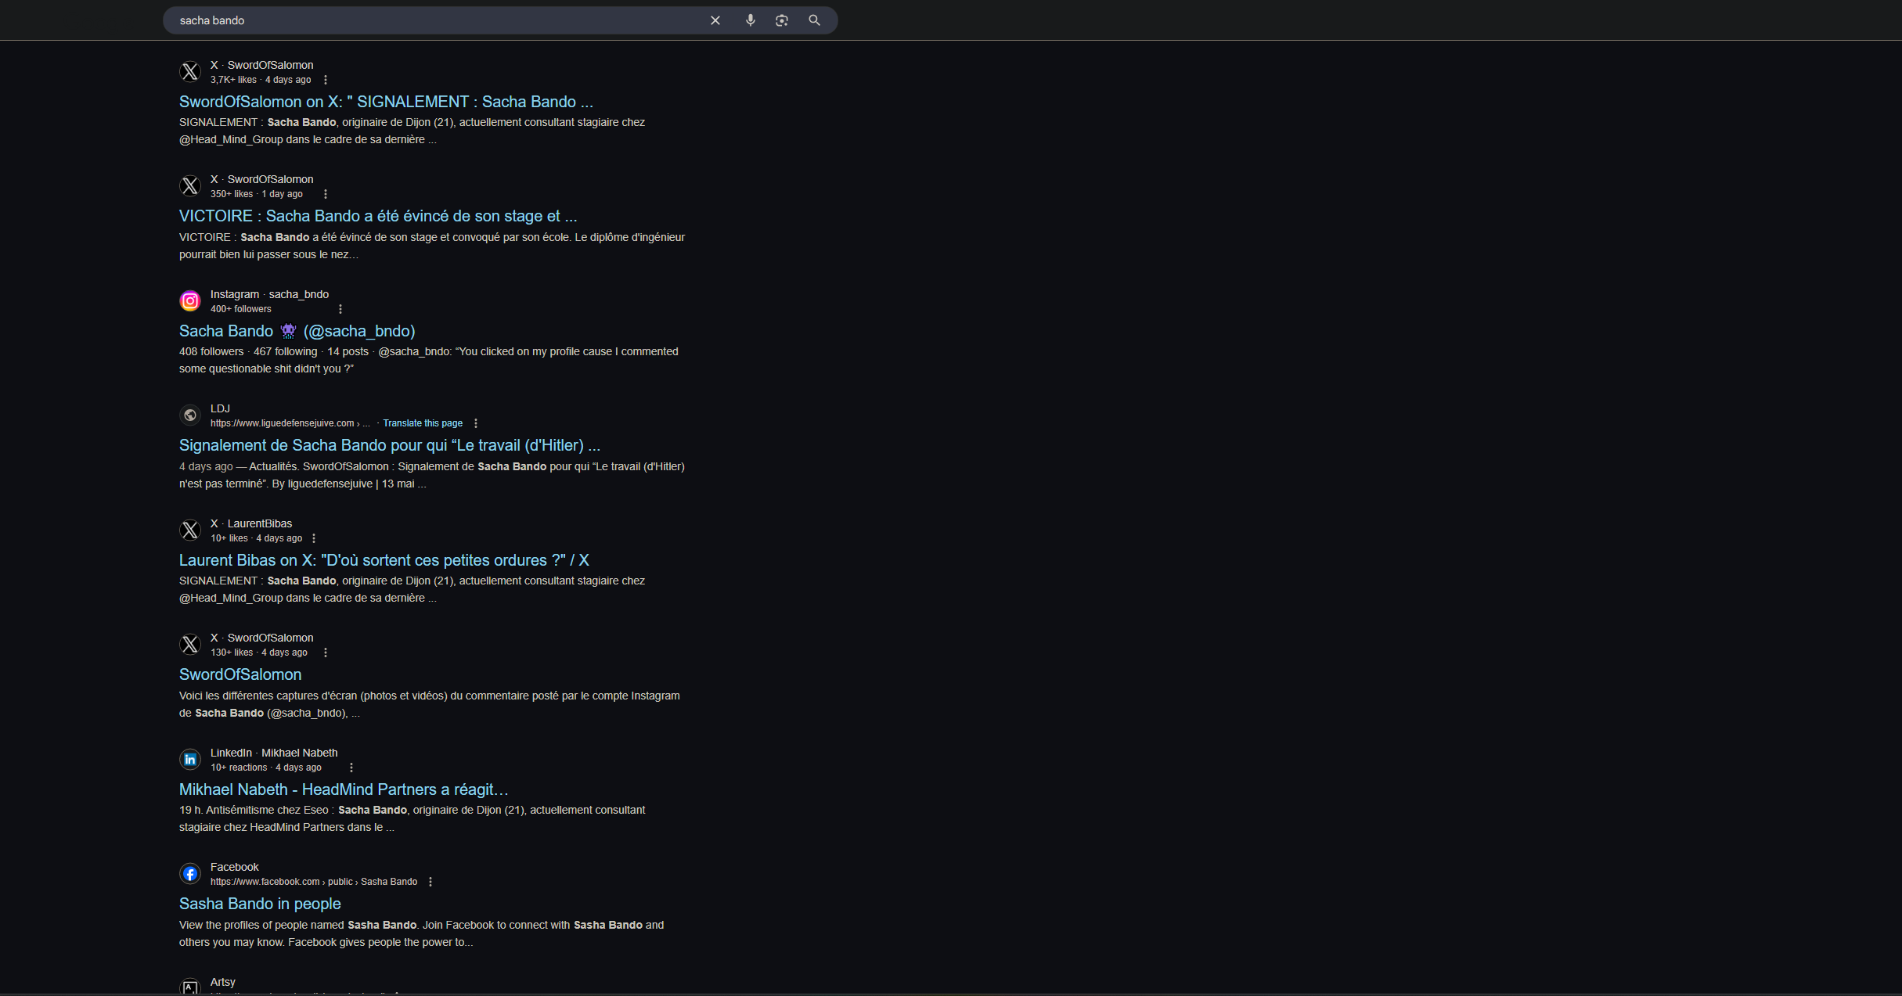Open the 'Sacha Bando (@sacha_bndo)' Instagram result

(297, 331)
